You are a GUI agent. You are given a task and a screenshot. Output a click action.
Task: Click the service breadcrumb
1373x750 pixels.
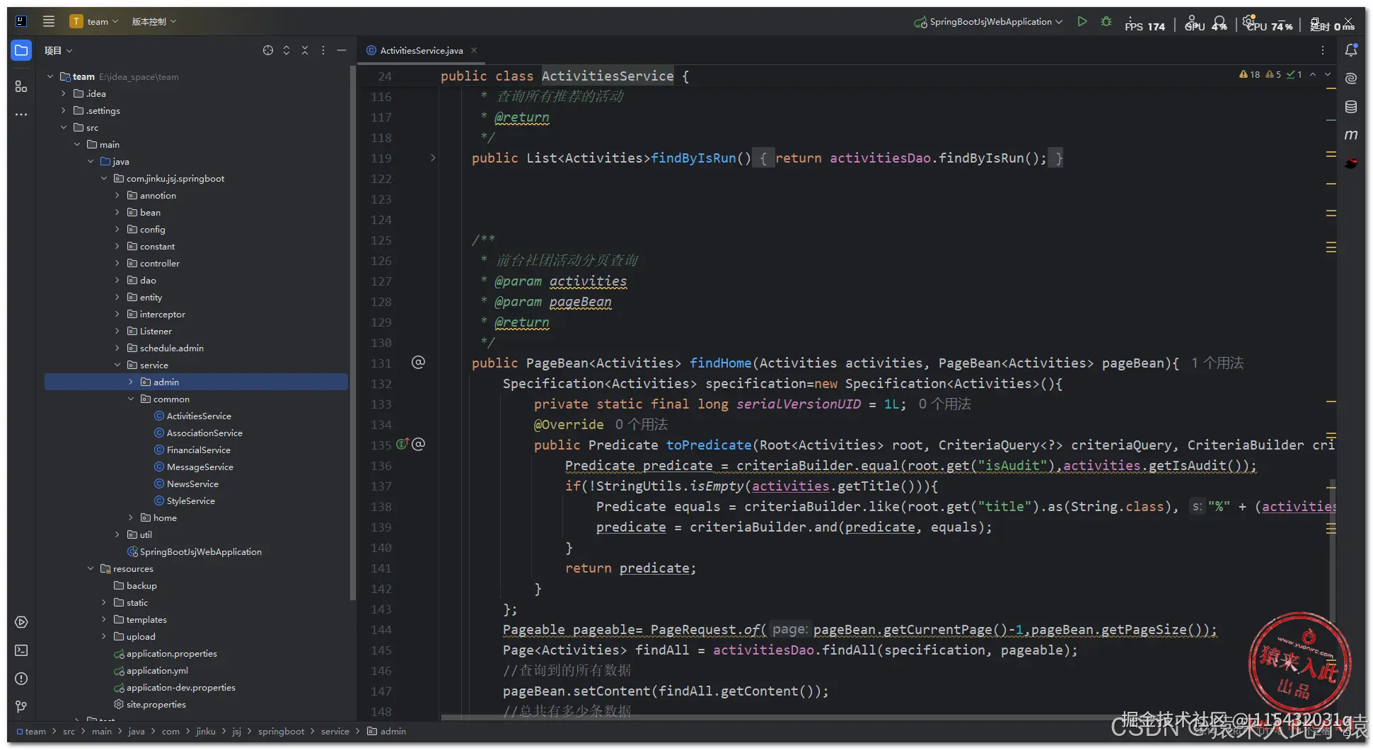click(x=335, y=731)
